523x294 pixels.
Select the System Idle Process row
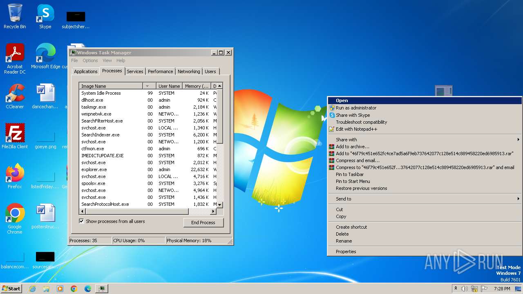(148, 93)
